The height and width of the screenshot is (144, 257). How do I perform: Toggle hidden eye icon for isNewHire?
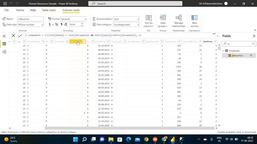pos(251,56)
